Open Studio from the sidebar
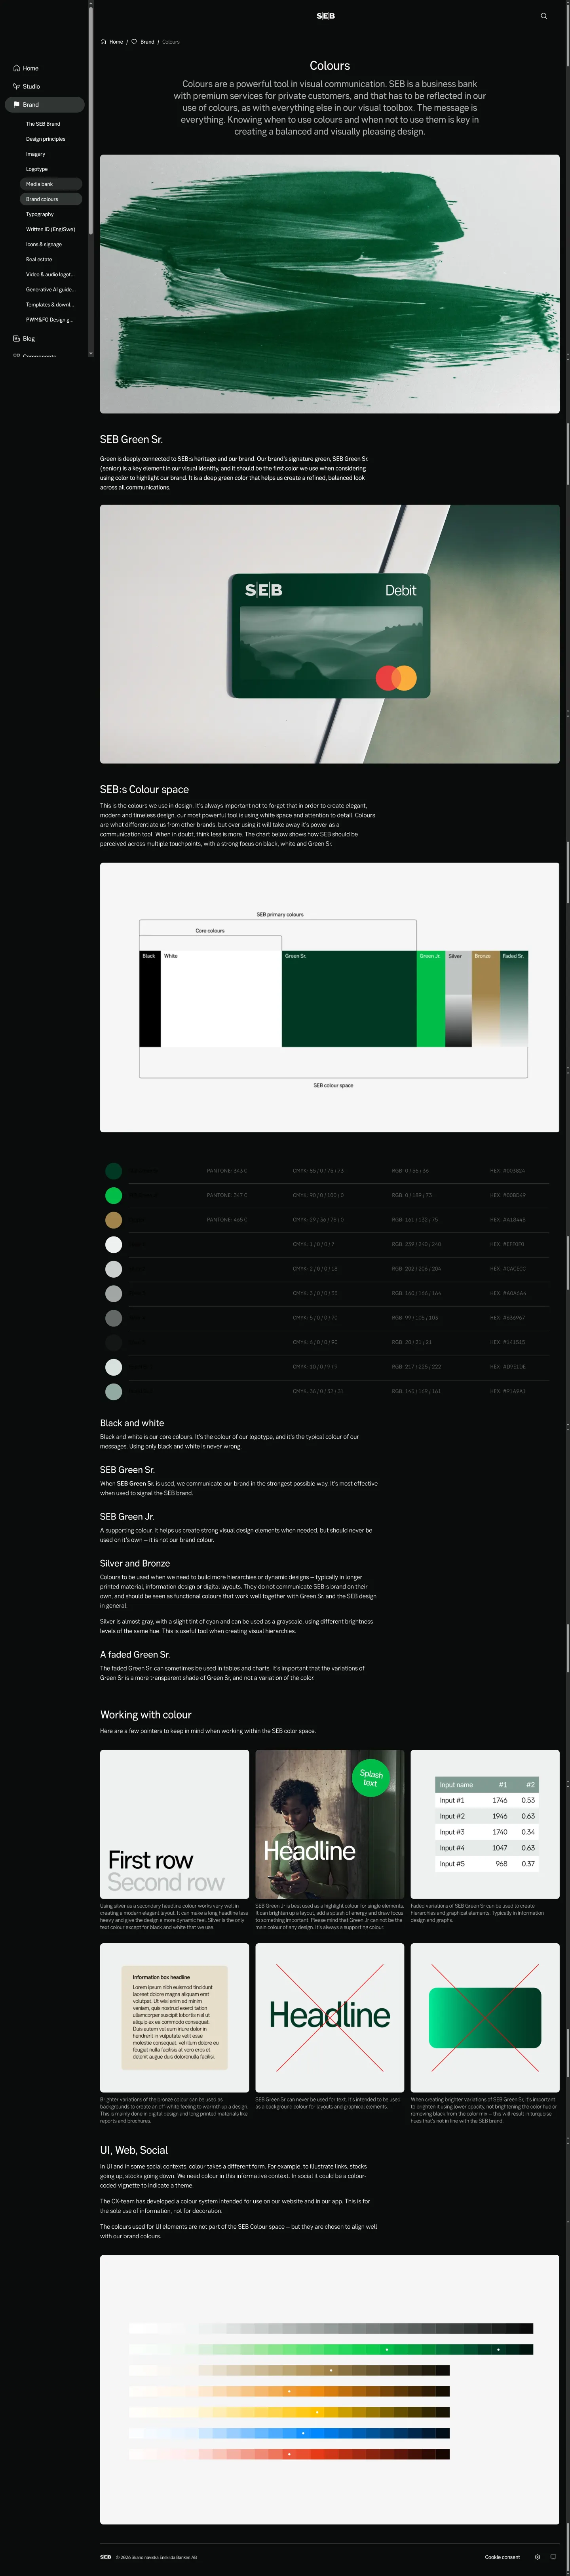 coord(26,86)
